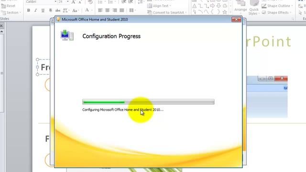Open the font color dropdown arrow
Image resolution: width=306 pixels, height=172 pixels.
92,11
